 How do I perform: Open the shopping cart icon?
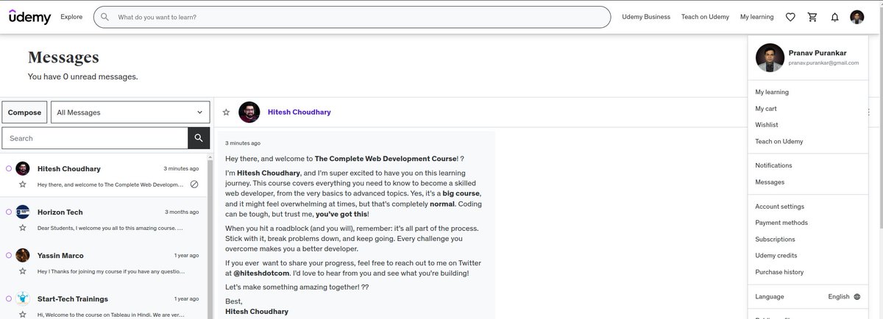click(x=812, y=17)
